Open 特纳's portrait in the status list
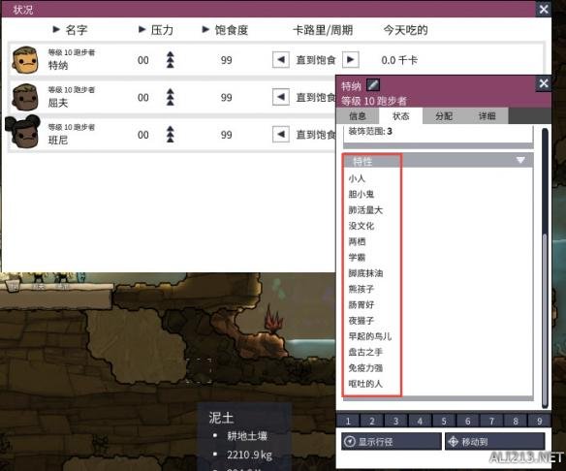This screenshot has width=566, height=471. coord(24,60)
